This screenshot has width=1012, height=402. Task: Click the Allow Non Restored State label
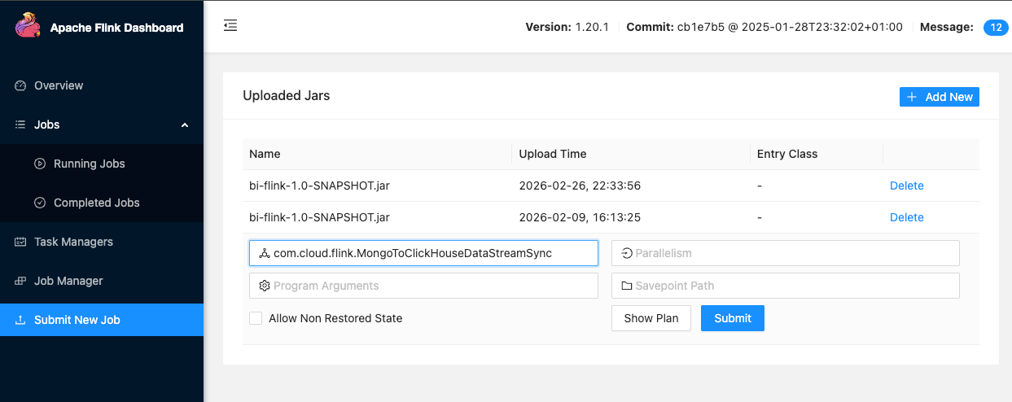[335, 318]
